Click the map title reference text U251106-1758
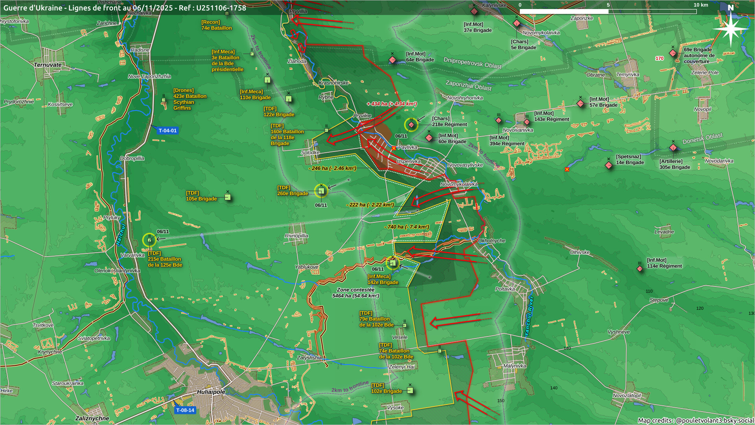Viewport: 755px width, 425px height. [x=221, y=8]
